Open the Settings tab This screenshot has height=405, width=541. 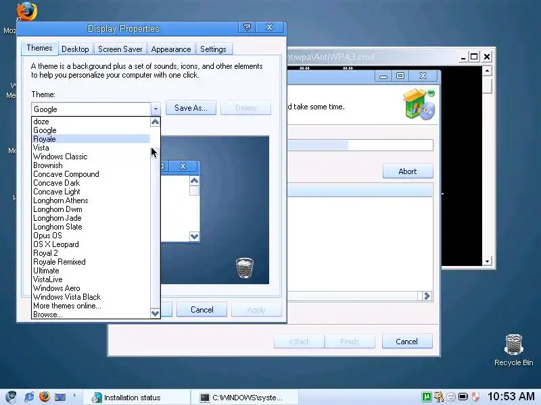pos(213,49)
